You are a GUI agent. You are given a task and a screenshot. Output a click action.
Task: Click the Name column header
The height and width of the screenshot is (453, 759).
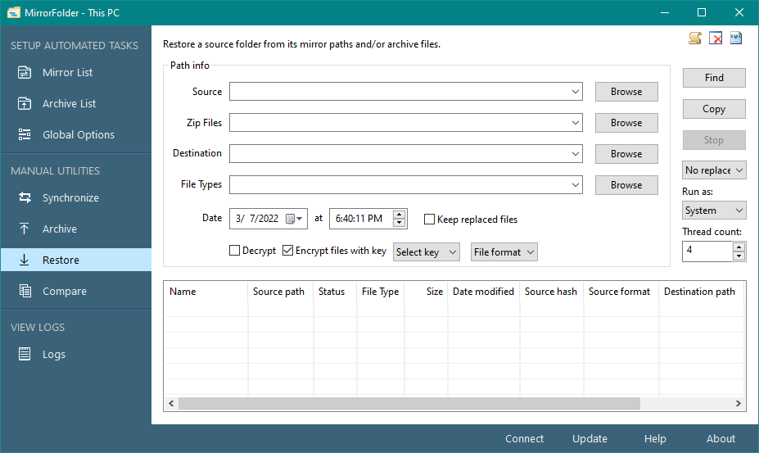206,291
